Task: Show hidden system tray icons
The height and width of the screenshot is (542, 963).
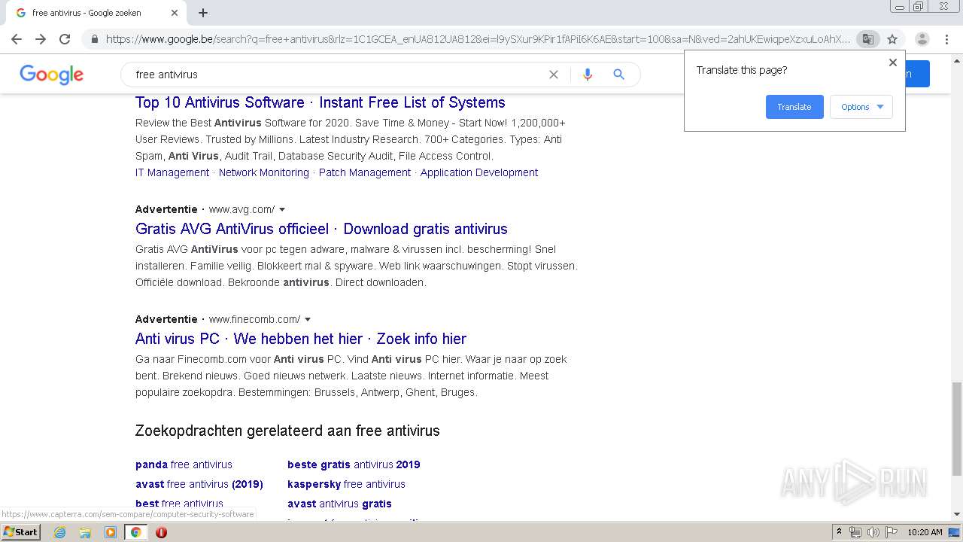Action: pyautogui.click(x=839, y=532)
